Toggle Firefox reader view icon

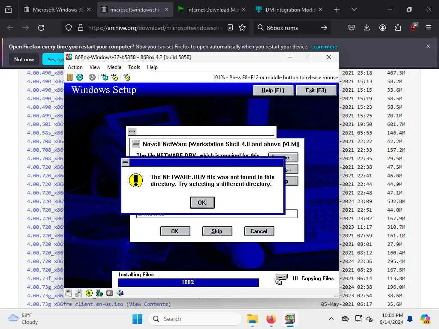pyautogui.click(x=230, y=28)
